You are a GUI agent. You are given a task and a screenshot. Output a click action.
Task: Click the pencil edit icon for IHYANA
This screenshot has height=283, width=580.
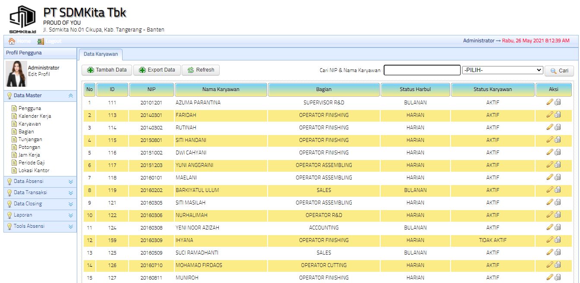(x=549, y=240)
